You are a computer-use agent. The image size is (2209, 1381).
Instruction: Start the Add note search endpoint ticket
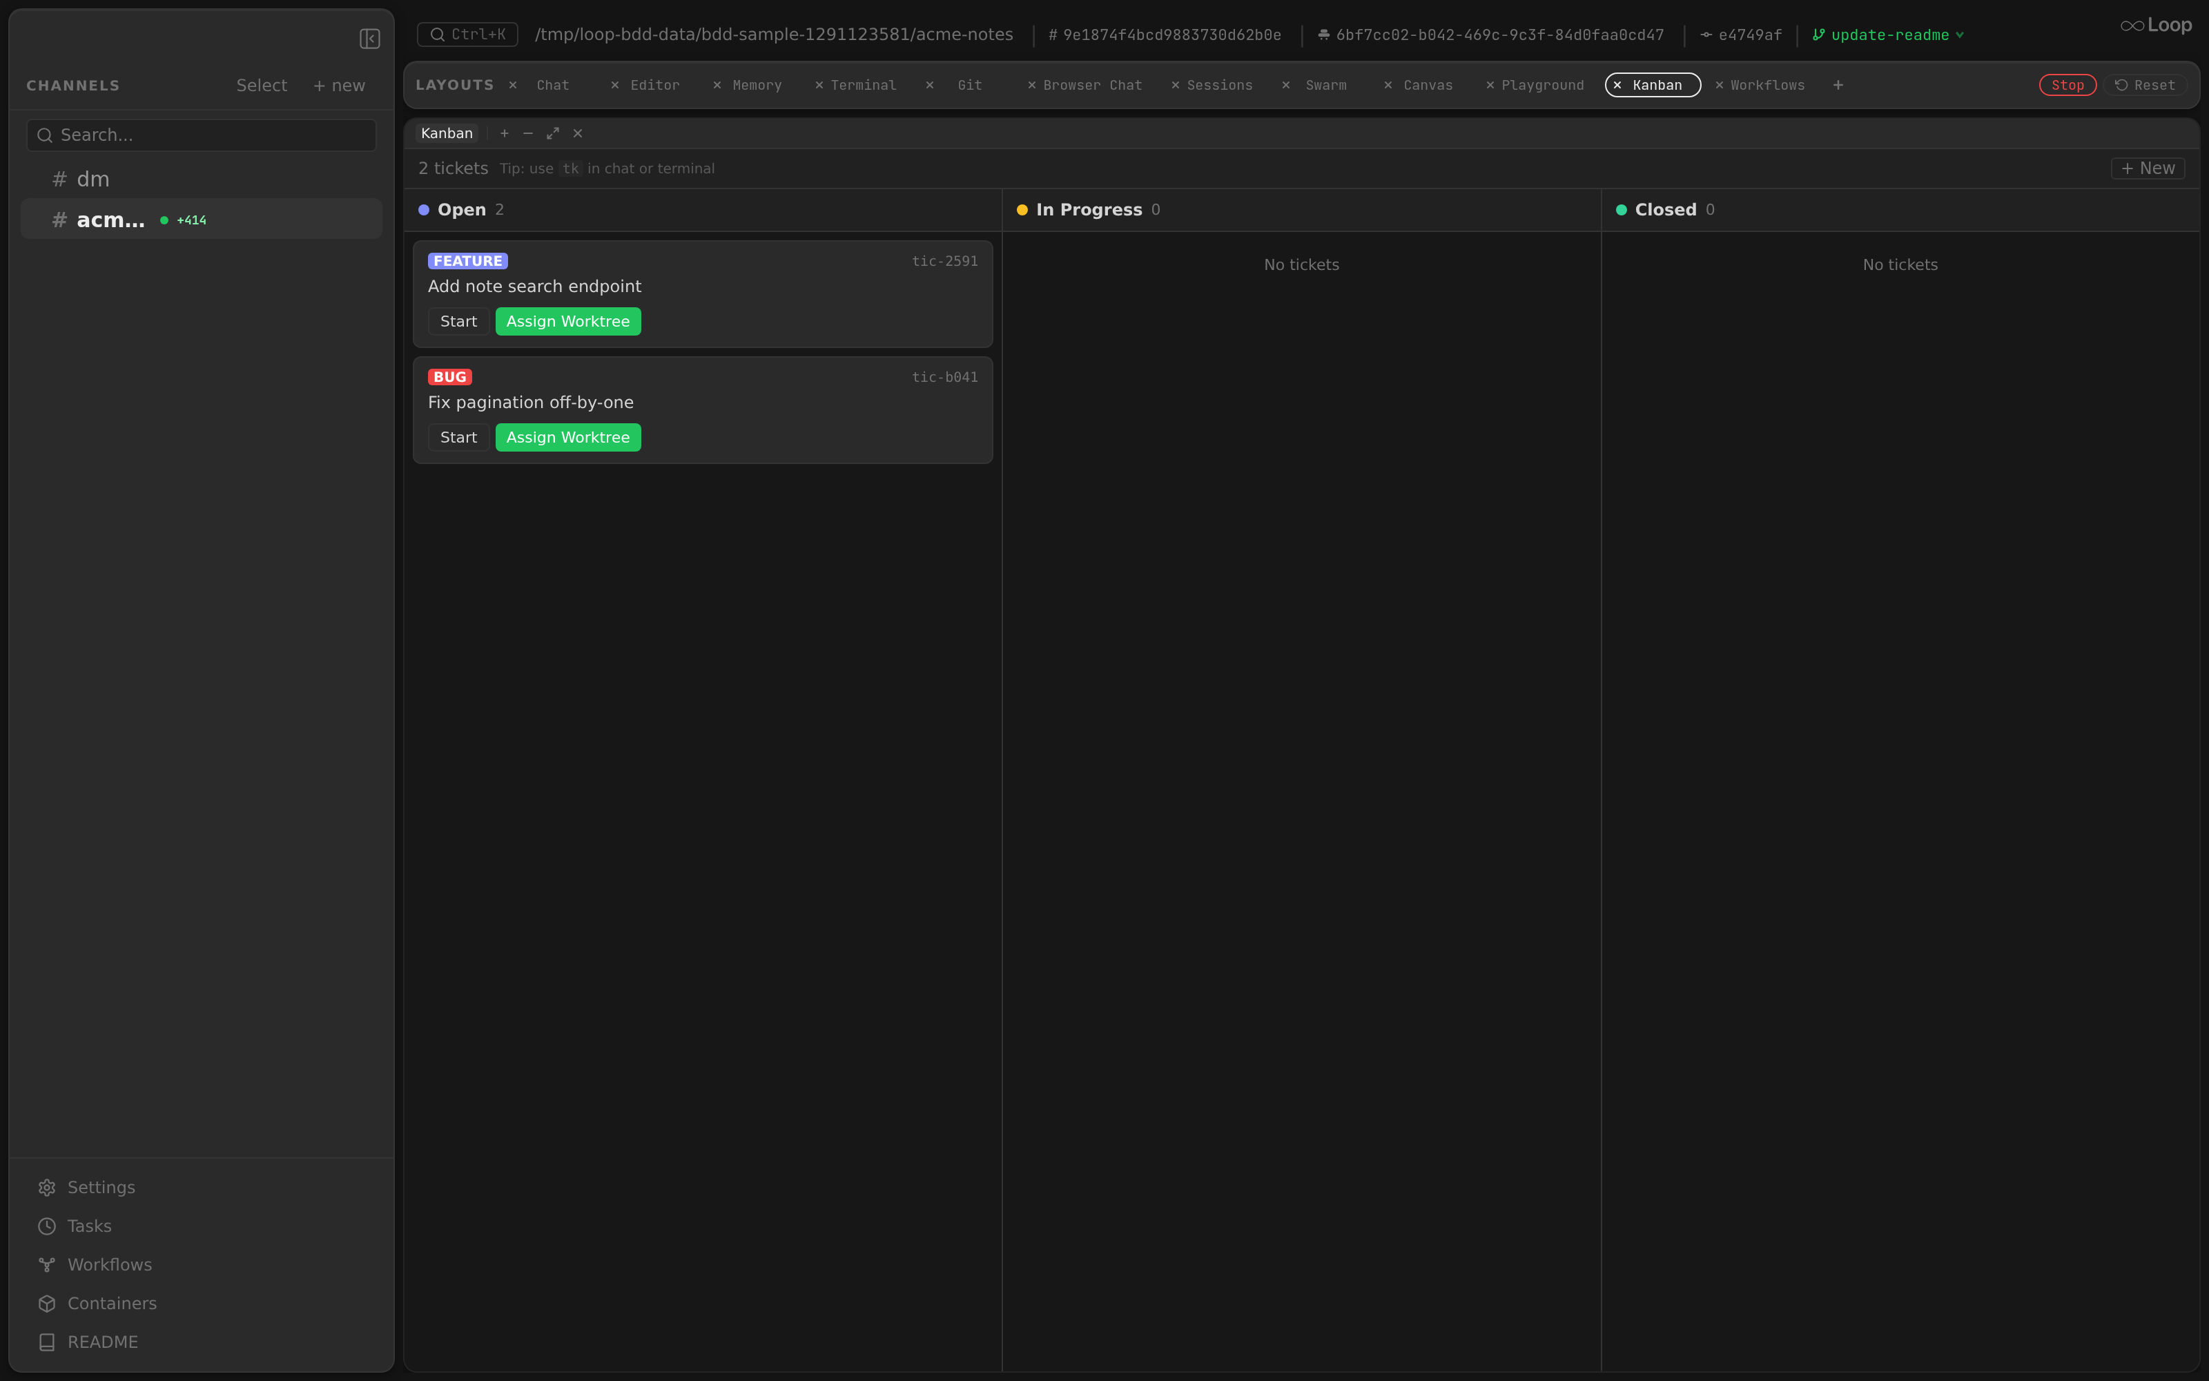coord(458,322)
